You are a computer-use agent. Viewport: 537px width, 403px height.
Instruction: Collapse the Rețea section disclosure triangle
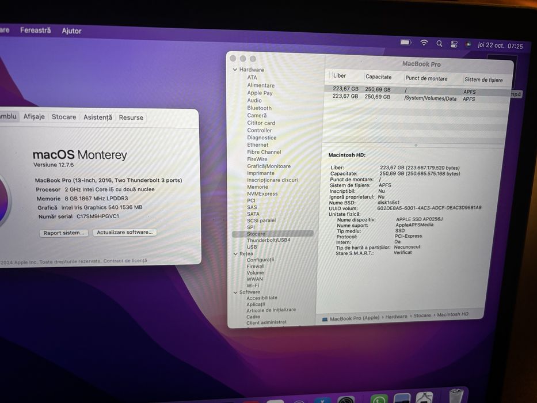tap(235, 254)
